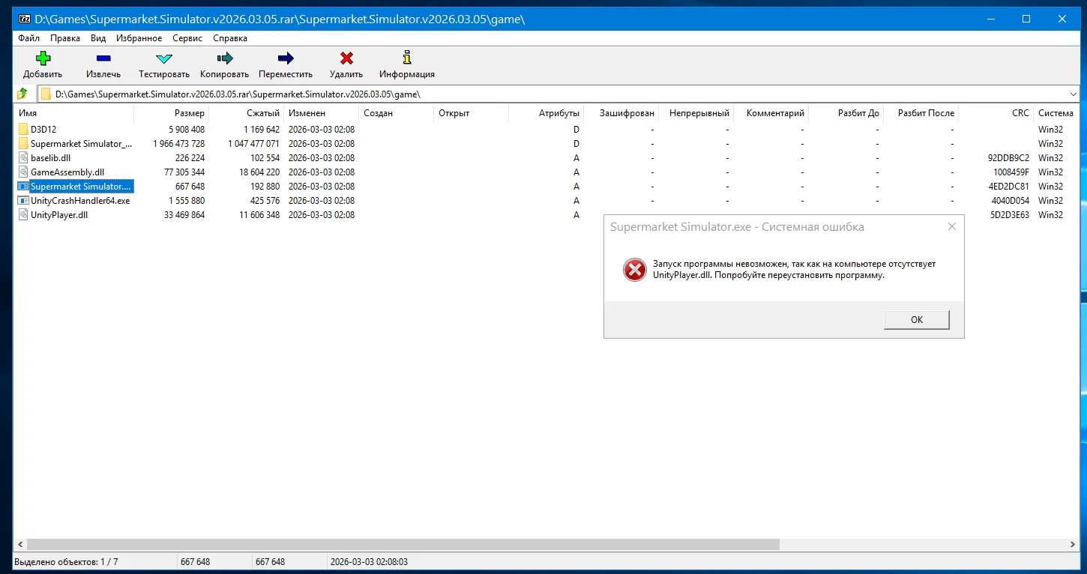1087x574 pixels.
Task: Select the UnityPlayer.dll file
Action: point(59,215)
